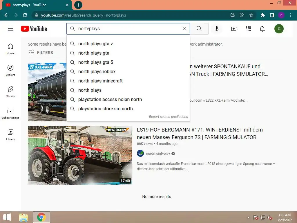Show hidden tray icons arrow
Screen dimensions: 297x223
point(249,217)
